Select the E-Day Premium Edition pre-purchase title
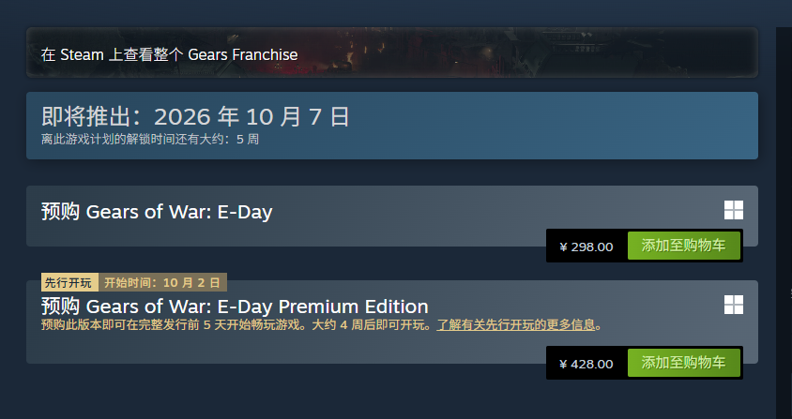 point(235,306)
